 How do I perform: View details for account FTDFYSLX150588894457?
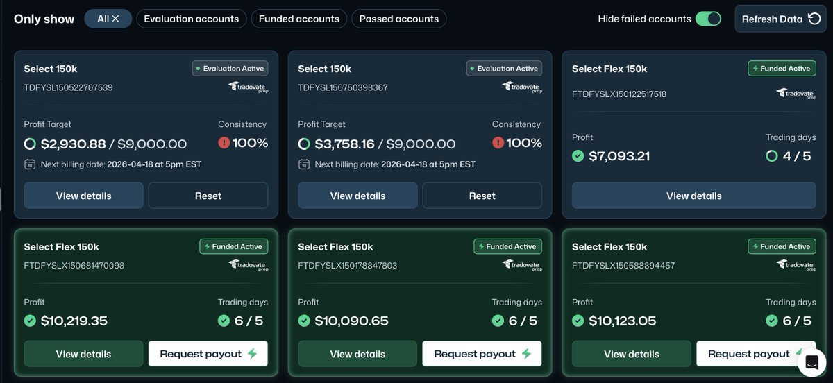[632, 354]
